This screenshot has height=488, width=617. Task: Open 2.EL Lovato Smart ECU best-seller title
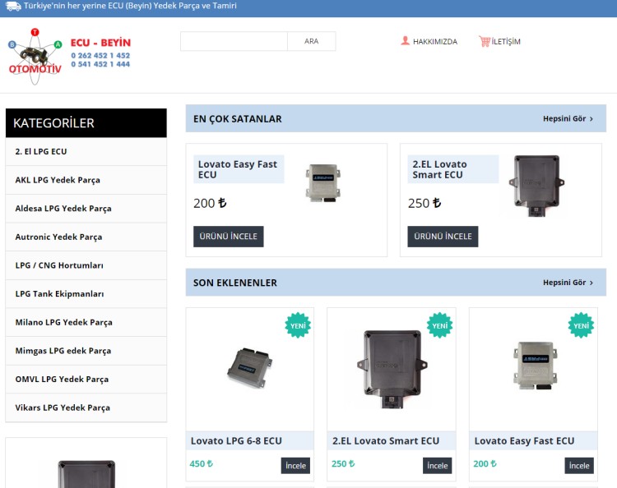[x=453, y=169]
